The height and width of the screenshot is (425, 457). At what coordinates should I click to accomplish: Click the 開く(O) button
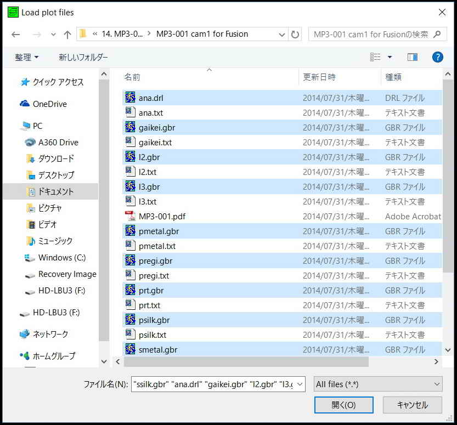click(x=343, y=405)
